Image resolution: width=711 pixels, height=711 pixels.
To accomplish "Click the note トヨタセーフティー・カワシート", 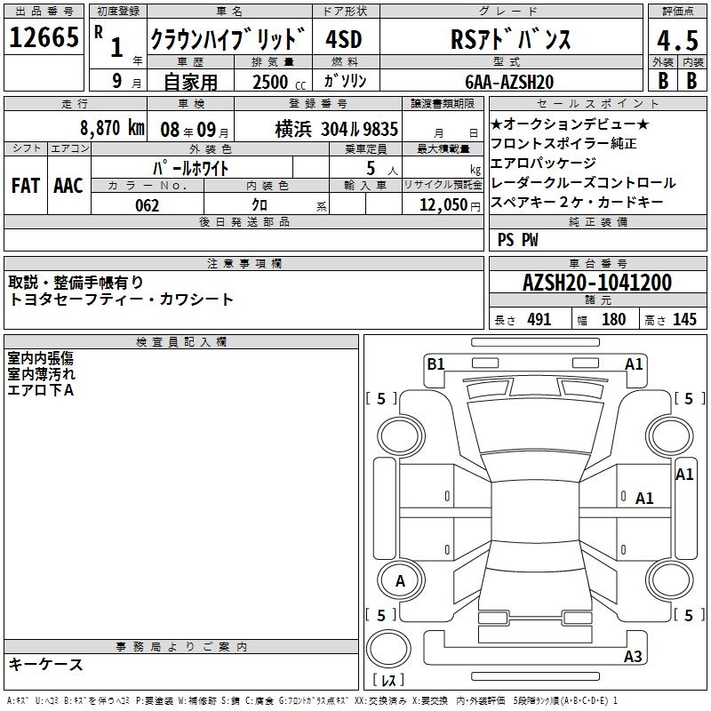I will pos(121,300).
